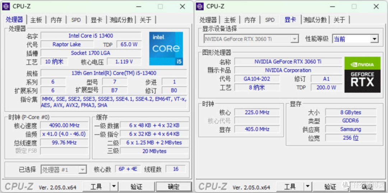
Task: Click the 二级 cache value 6 x 1.25 MB + 2 MBytes
Action: click(154, 143)
